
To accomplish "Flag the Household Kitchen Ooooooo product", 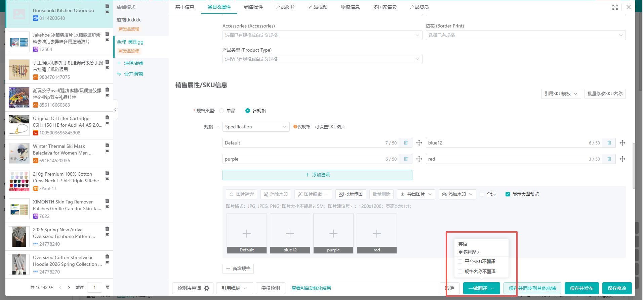I will click(107, 12).
